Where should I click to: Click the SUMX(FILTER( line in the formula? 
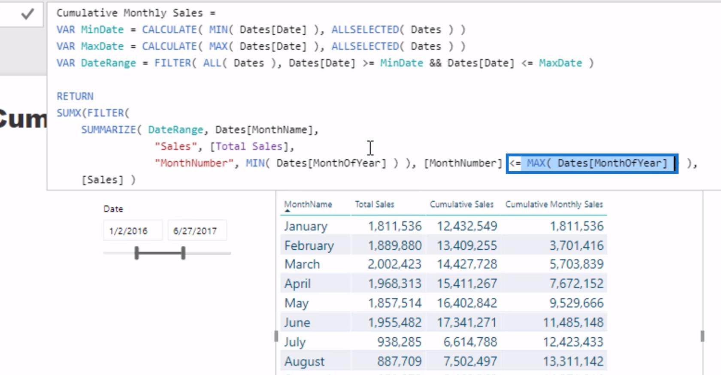(93, 113)
